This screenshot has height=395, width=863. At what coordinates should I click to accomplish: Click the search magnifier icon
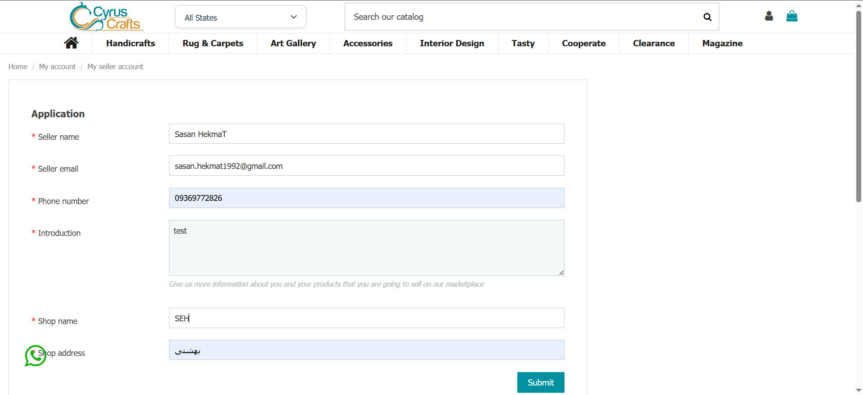pos(707,17)
